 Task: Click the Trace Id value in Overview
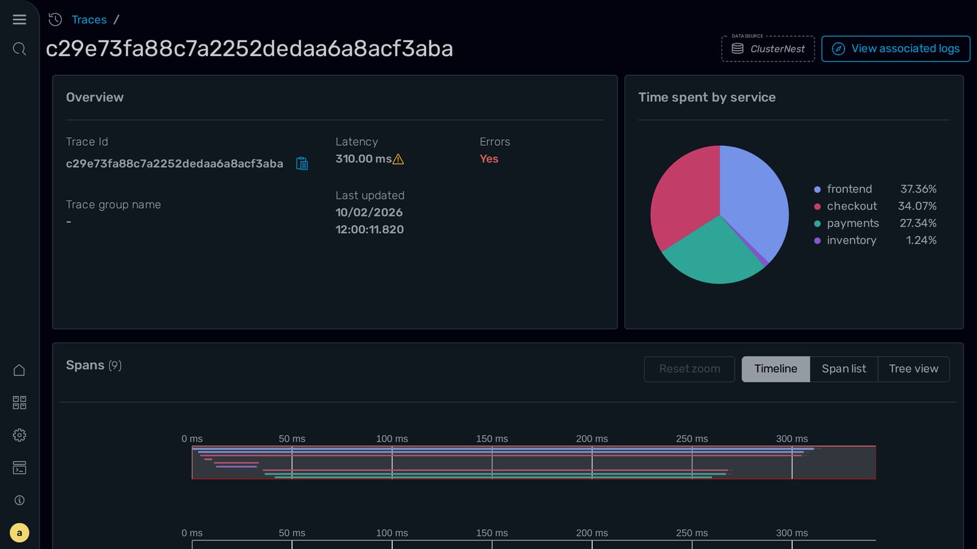tap(175, 163)
